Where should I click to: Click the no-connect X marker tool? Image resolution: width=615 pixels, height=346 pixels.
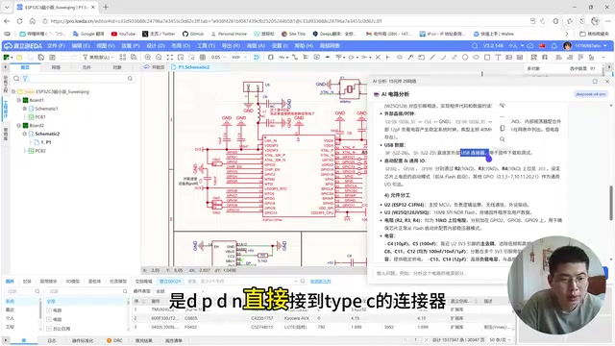[x=378, y=58]
